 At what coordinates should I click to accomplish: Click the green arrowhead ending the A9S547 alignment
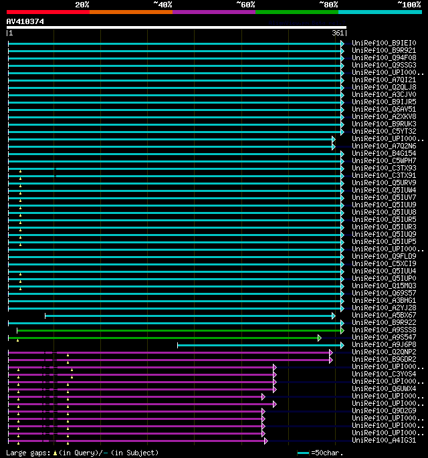(320, 338)
